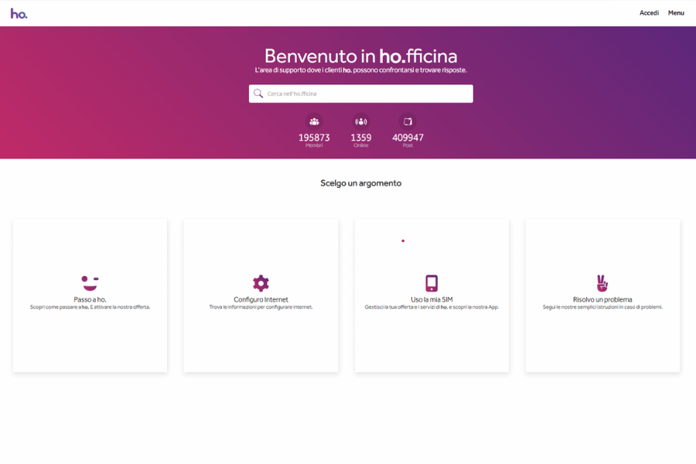Open the Risolvo un problema topic title
Screen dimensions: 696x464
[602, 300]
